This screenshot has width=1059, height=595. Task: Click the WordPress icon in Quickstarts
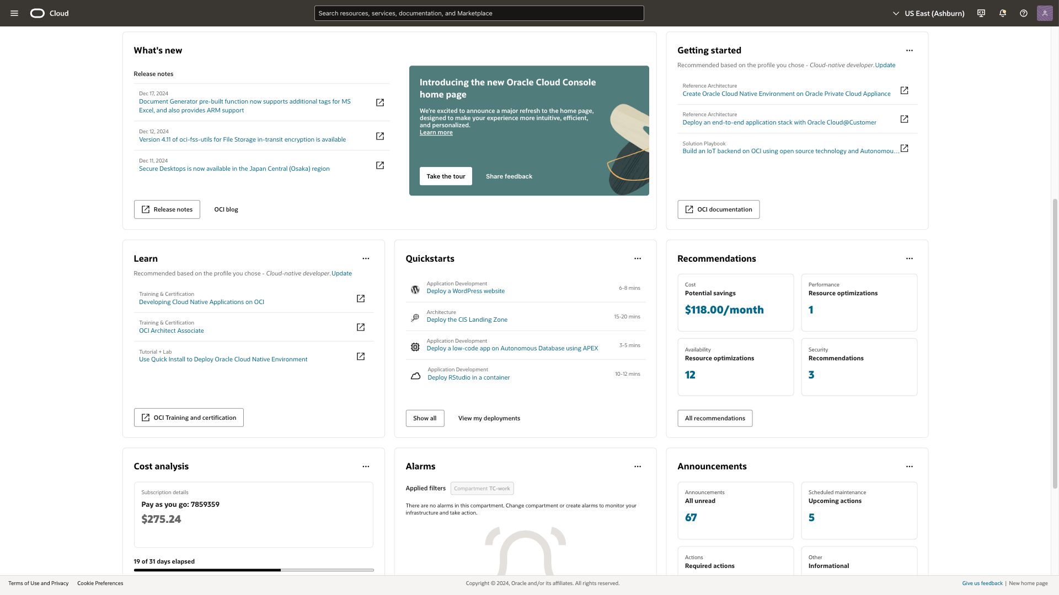415,290
